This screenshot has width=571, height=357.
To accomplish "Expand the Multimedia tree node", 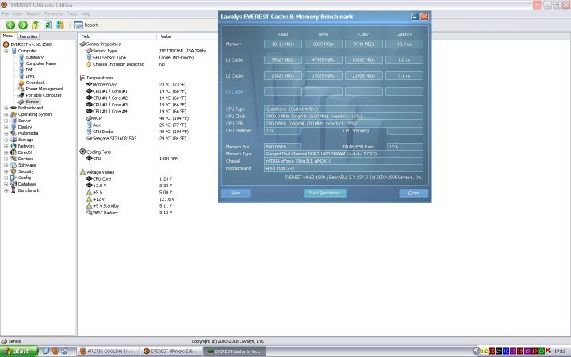I will (x=6, y=133).
